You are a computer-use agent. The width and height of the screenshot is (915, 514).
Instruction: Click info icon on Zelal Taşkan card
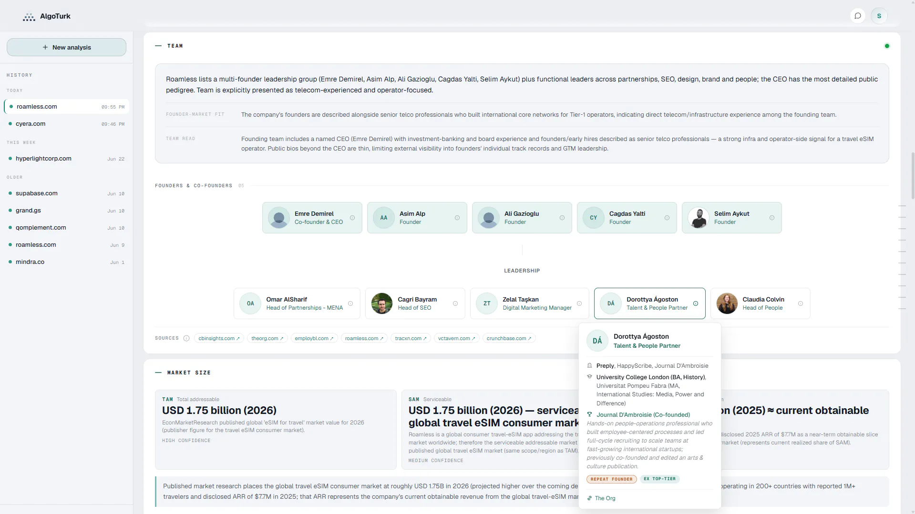pyautogui.click(x=579, y=303)
